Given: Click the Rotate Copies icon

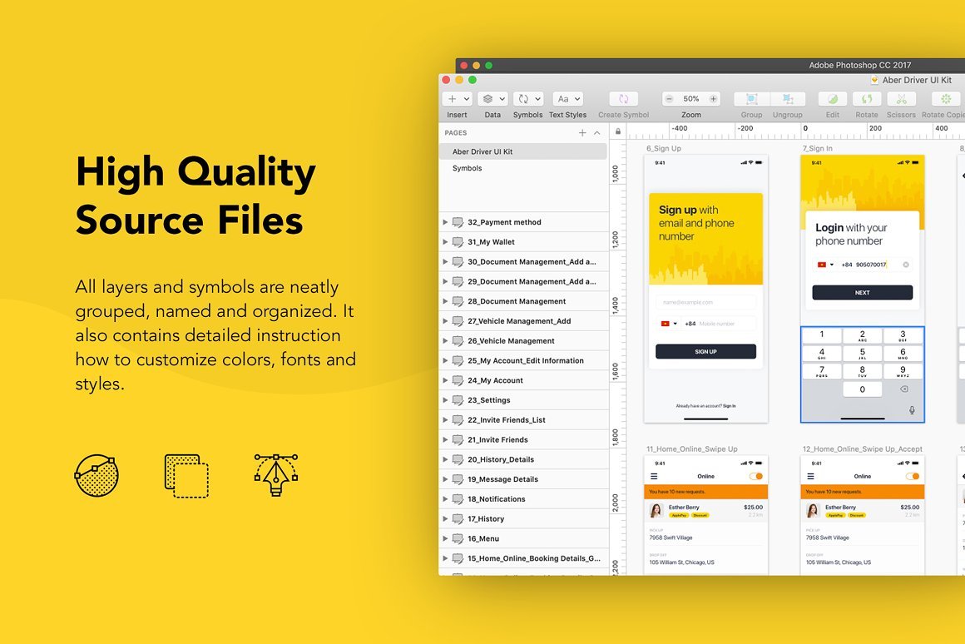Looking at the screenshot, I should coord(946,99).
